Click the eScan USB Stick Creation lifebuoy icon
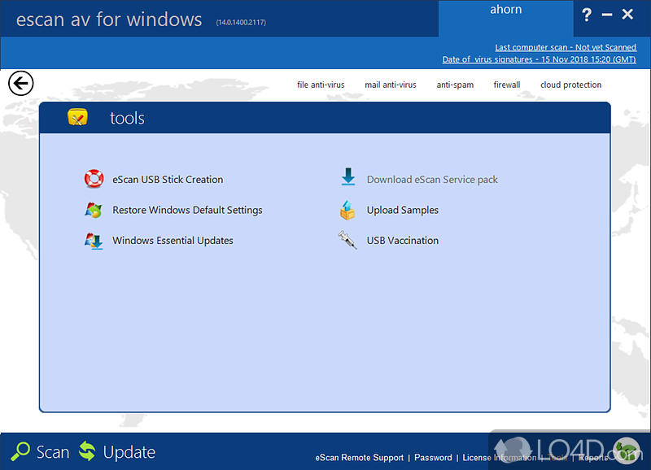The width and height of the screenshot is (651, 470). point(94,180)
